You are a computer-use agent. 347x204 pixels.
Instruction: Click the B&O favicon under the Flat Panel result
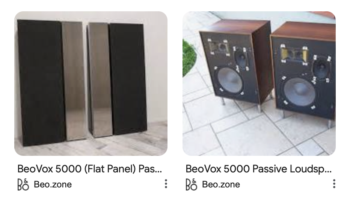[23, 184]
